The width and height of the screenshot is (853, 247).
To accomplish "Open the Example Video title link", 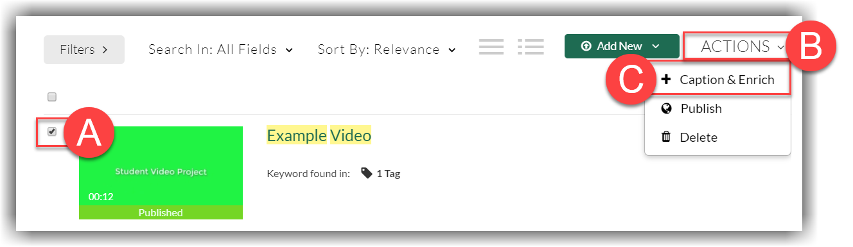I will [319, 135].
